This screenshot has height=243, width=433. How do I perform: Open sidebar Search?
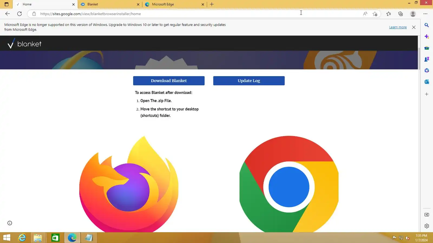[x=427, y=25]
